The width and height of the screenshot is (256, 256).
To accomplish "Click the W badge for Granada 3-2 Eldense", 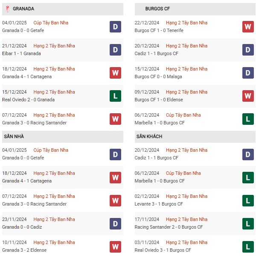I will (115, 247).
